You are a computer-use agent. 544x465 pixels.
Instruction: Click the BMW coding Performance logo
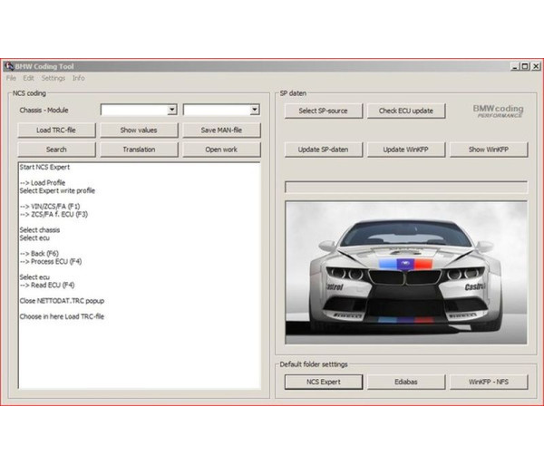coord(498,111)
